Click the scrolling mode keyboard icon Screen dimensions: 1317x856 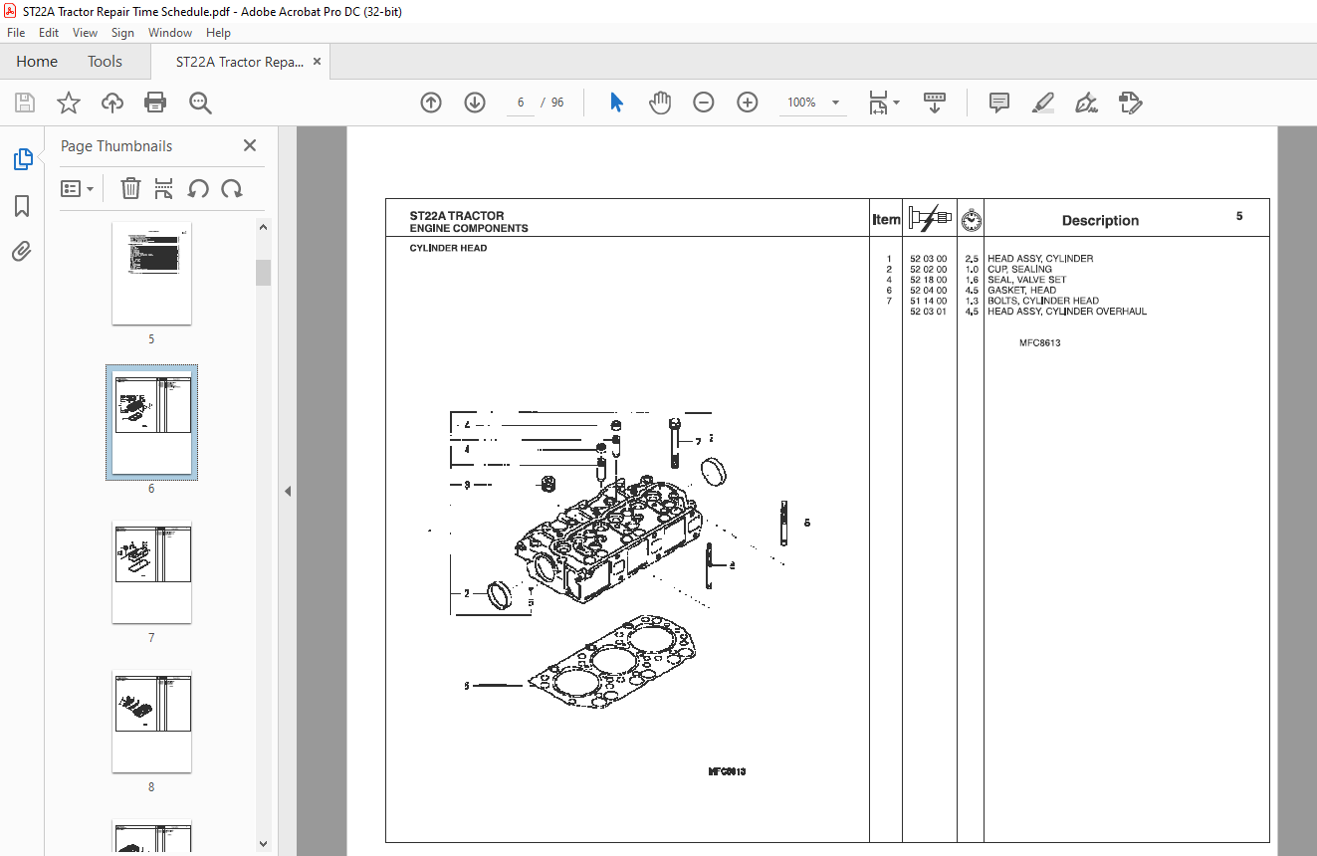tap(935, 103)
